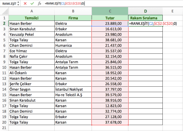The height and width of the screenshot is (131, 183).
Task: Click the Rakam Sıralama header cell
Action: [145, 18]
